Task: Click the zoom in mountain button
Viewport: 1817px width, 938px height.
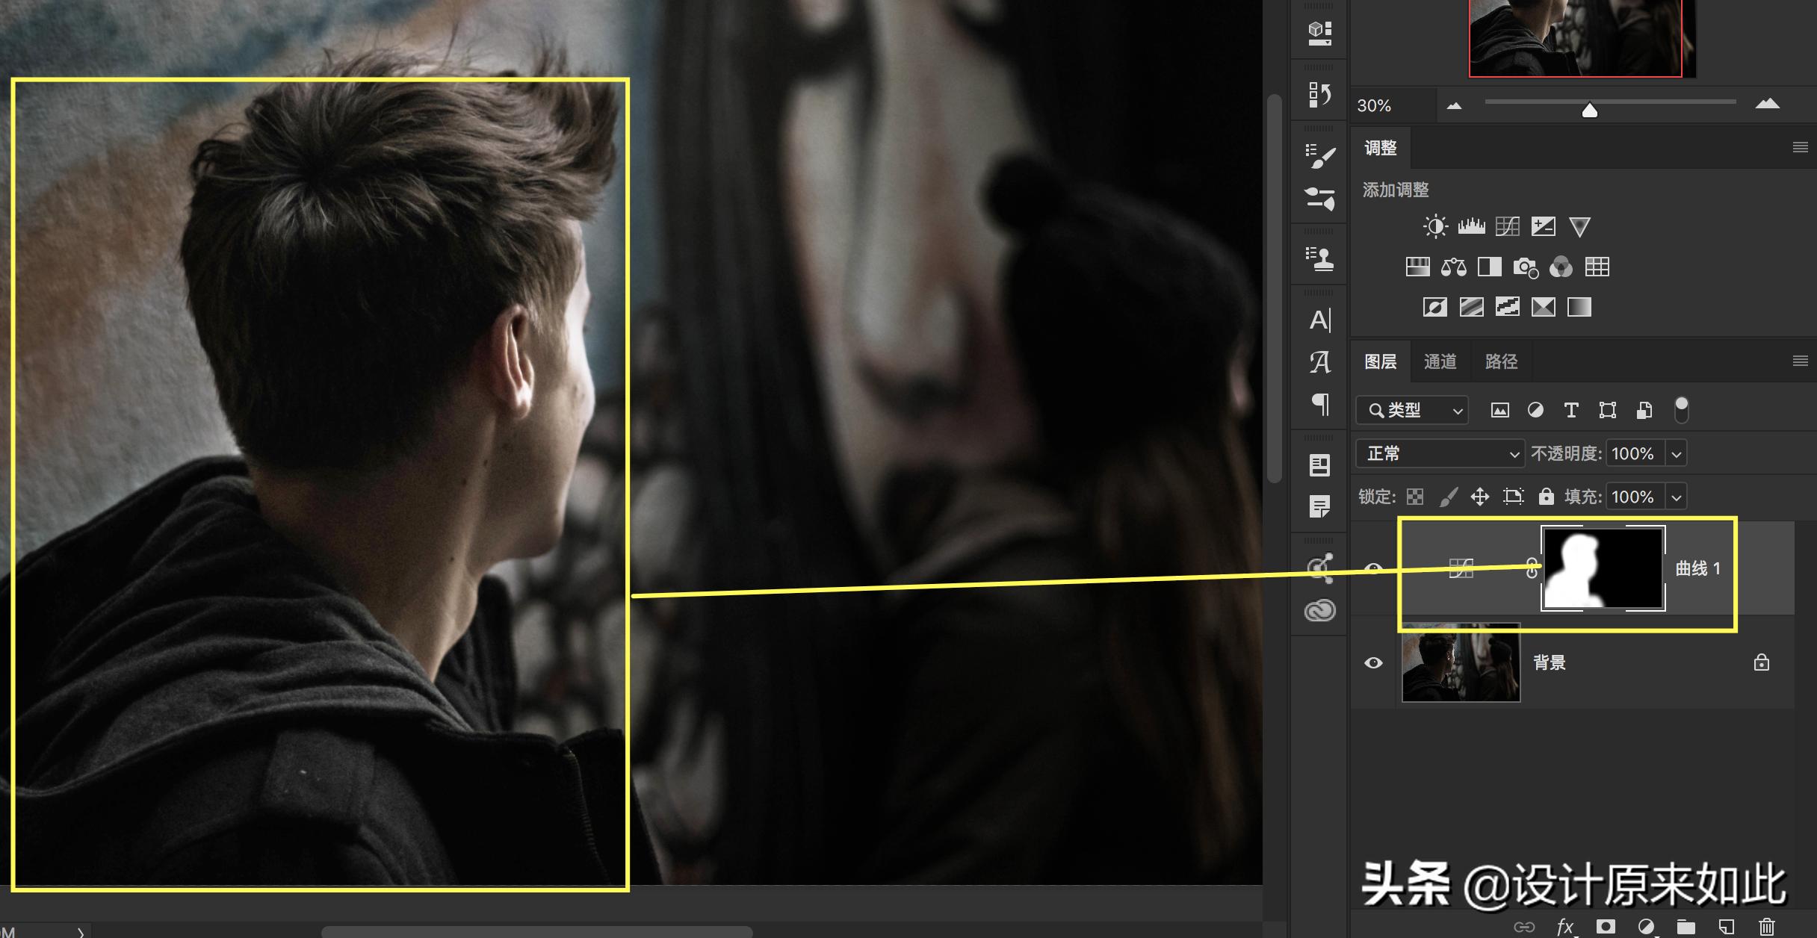Action: click(1767, 105)
